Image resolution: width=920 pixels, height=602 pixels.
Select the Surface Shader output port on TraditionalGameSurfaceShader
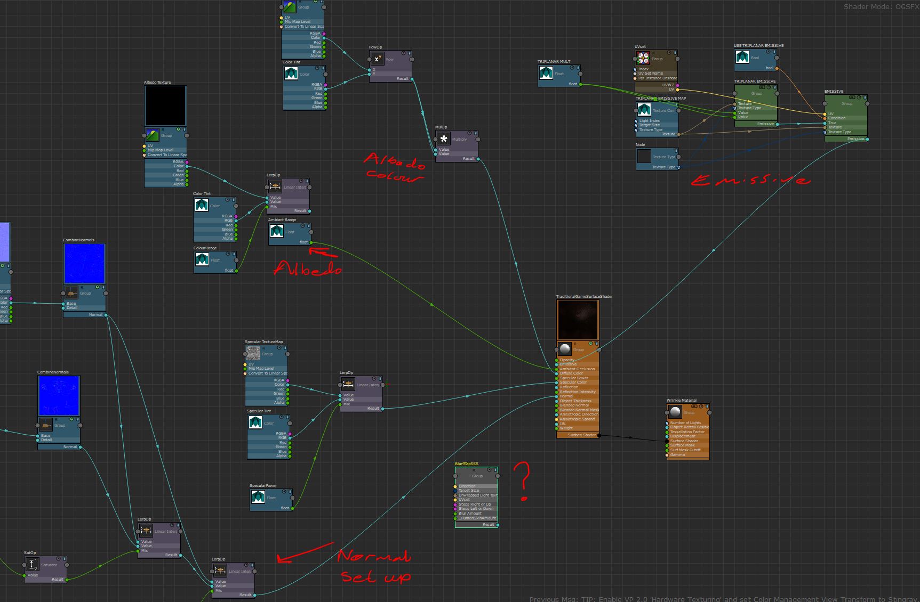(x=600, y=435)
